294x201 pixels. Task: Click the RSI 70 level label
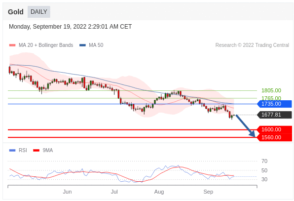click(264, 161)
